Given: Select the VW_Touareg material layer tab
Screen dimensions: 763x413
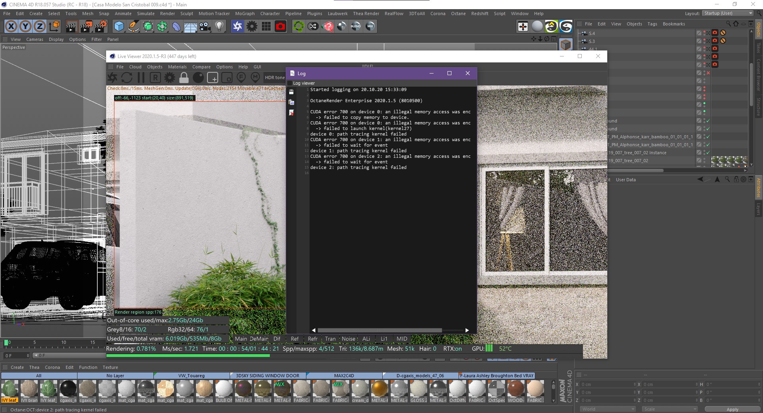Looking at the screenshot, I should [192, 376].
